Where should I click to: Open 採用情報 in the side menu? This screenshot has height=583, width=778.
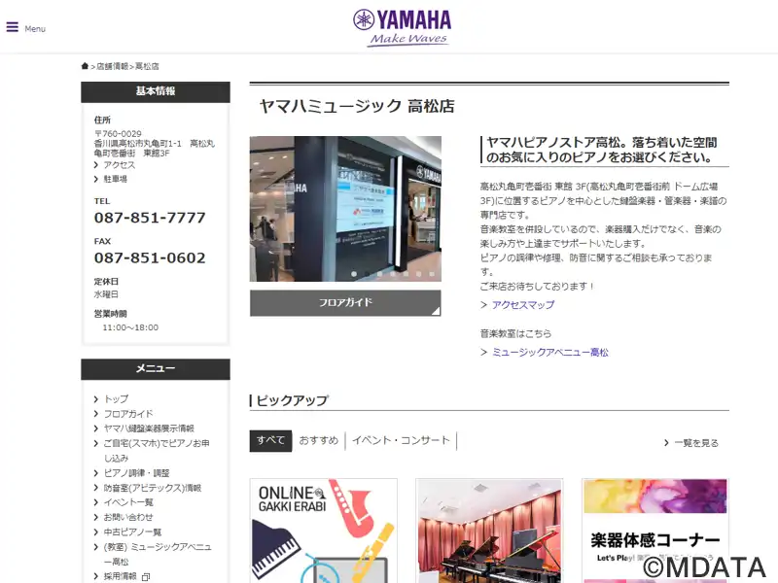pyautogui.click(x=120, y=576)
